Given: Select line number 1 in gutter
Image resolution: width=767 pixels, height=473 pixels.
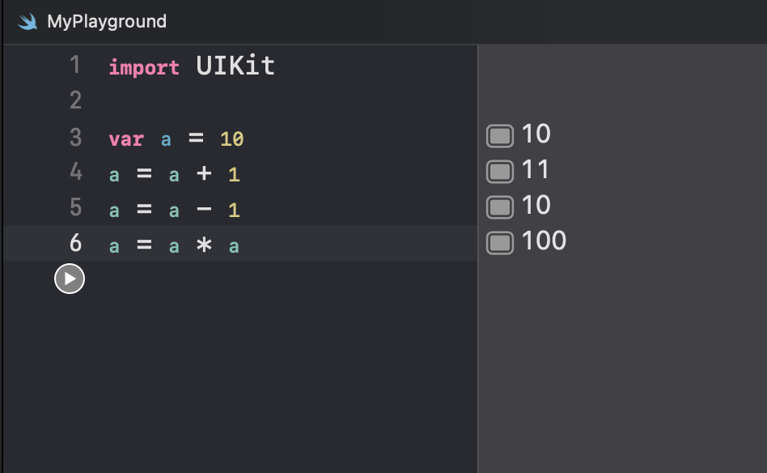Looking at the screenshot, I should (75, 65).
